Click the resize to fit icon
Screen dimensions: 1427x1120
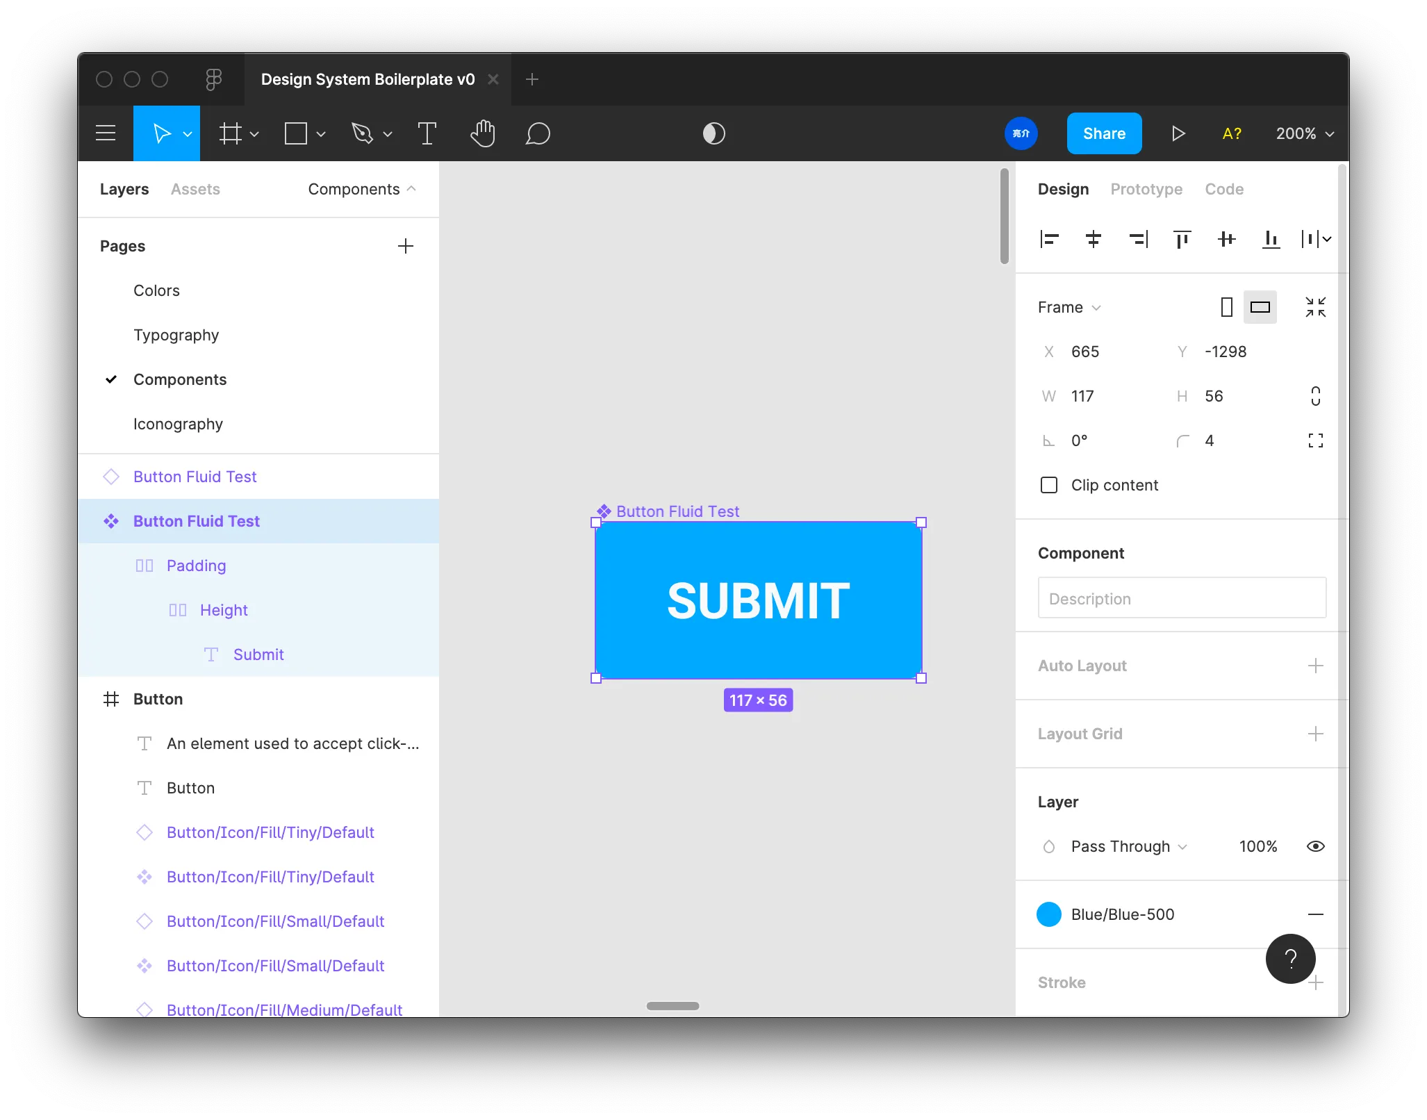[x=1316, y=307]
